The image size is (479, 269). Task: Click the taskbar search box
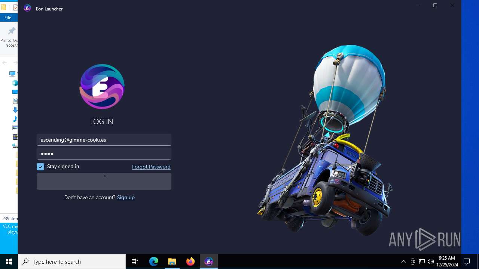[72, 262]
